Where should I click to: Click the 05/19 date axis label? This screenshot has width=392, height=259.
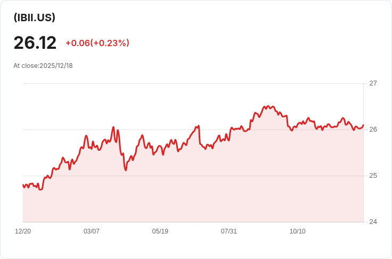160,231
